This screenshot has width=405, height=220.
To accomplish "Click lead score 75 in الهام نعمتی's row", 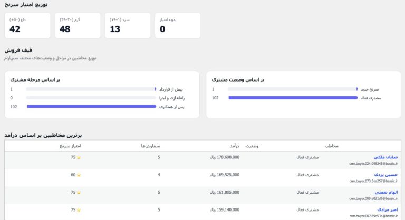I will [x=73, y=193].
